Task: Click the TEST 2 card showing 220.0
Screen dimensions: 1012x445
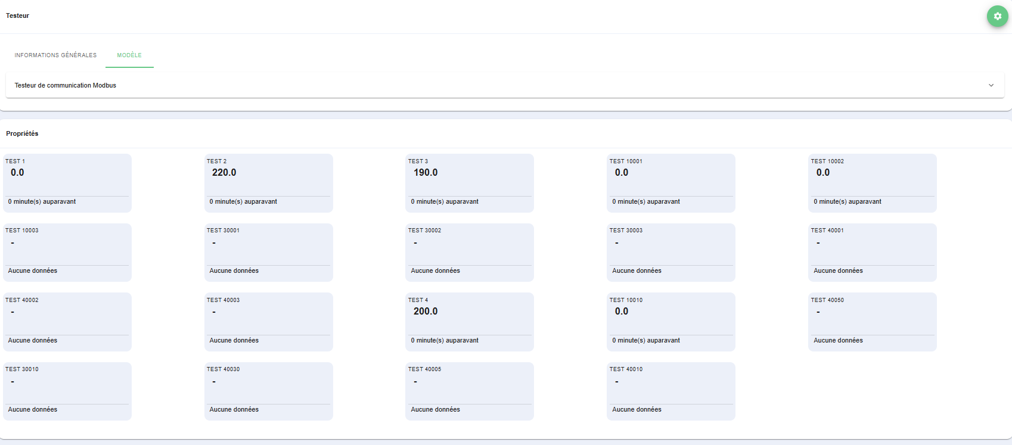Action: point(268,183)
